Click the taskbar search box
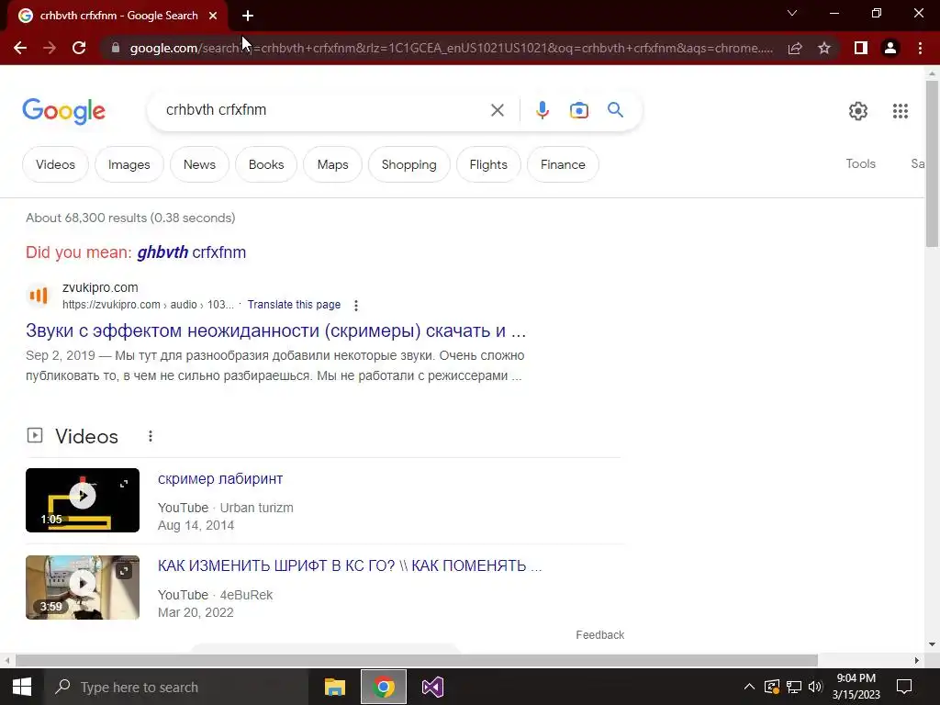The image size is (940, 705). tap(175, 687)
